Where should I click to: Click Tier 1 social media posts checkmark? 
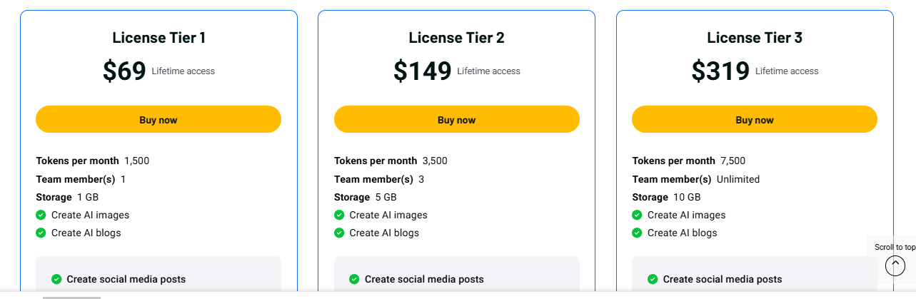[x=56, y=279]
